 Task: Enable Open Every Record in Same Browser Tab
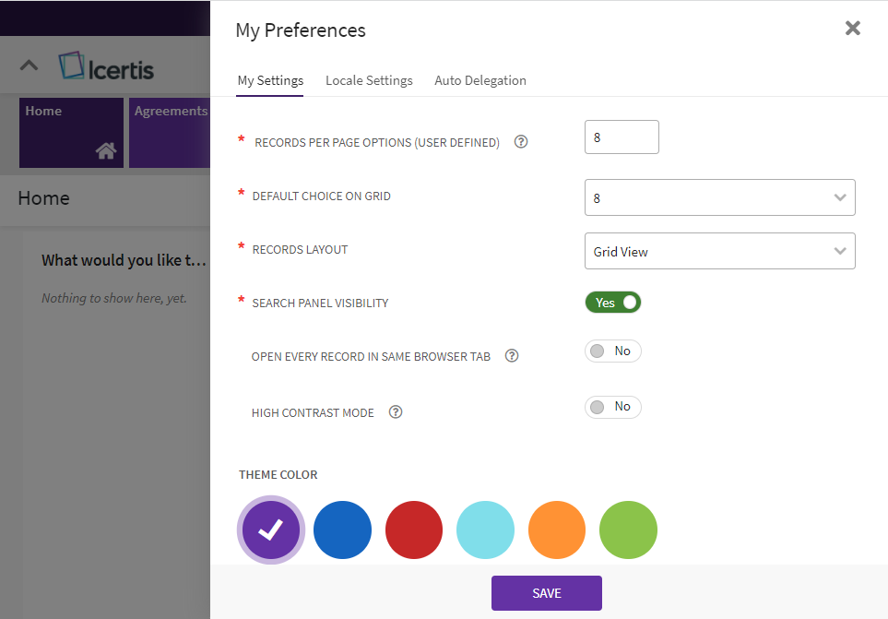(x=612, y=351)
